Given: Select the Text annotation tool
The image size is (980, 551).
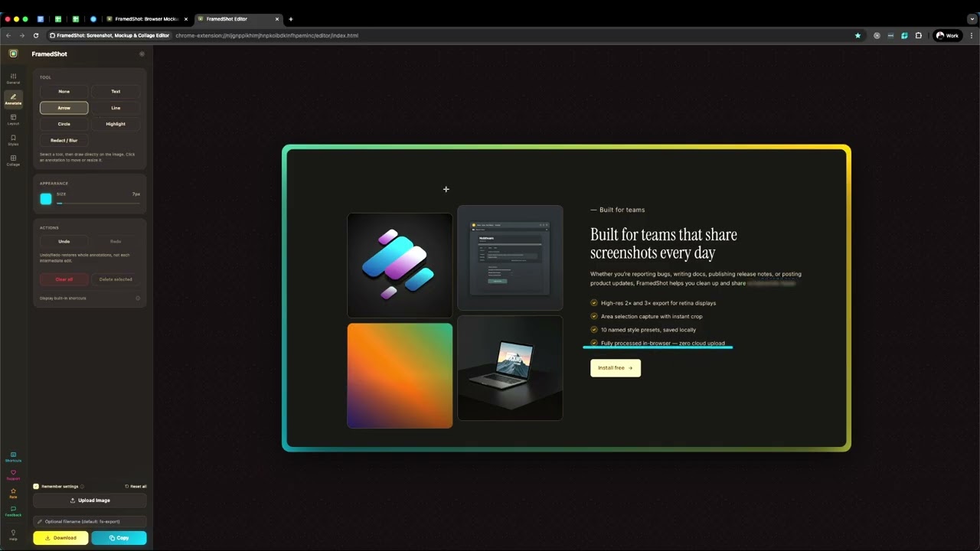Looking at the screenshot, I should 116,92.
